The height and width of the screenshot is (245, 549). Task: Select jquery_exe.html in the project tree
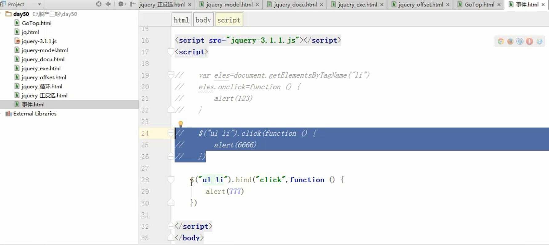[x=41, y=68]
